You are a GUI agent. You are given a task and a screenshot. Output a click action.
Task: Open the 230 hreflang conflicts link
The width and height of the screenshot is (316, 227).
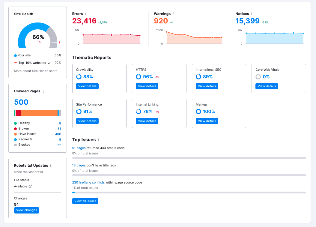pos(88,182)
